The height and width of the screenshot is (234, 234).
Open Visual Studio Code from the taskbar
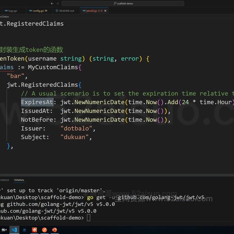coord(15,230)
